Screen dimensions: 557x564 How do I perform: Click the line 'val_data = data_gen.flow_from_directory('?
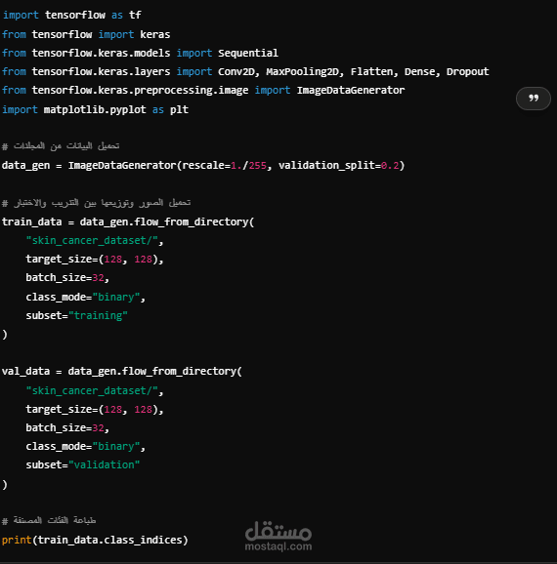click(122, 371)
